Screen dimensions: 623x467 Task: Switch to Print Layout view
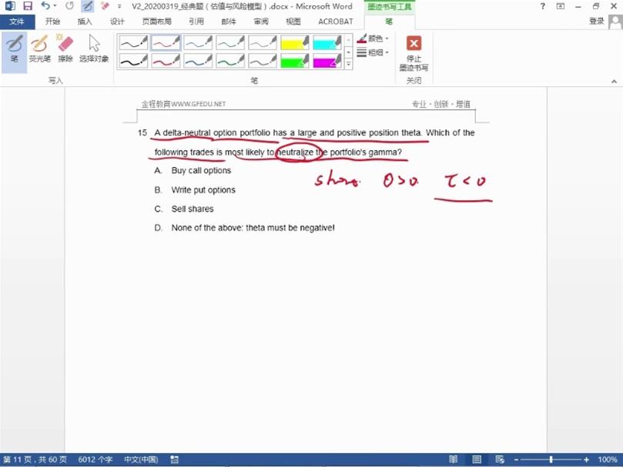click(x=477, y=460)
